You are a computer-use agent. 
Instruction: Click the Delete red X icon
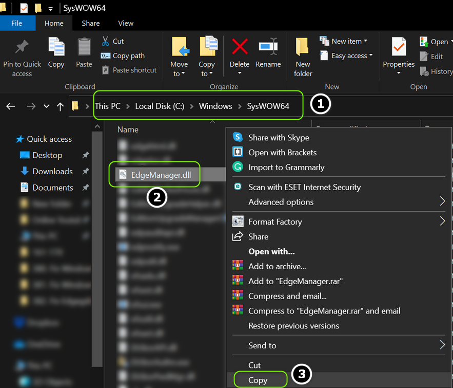point(240,47)
